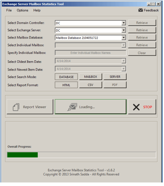Click the Report Viewer documents icon
This screenshot has height=186, width=164.
coord(16,107)
